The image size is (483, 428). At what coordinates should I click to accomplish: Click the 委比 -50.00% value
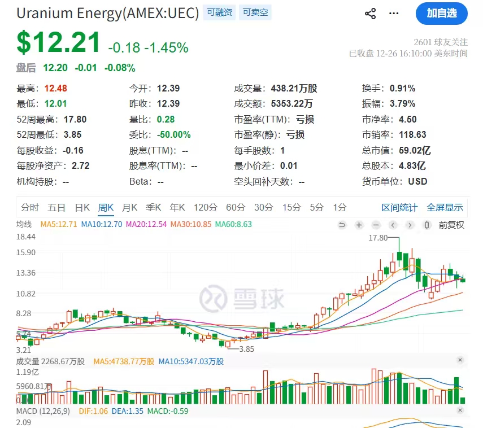[174, 134]
